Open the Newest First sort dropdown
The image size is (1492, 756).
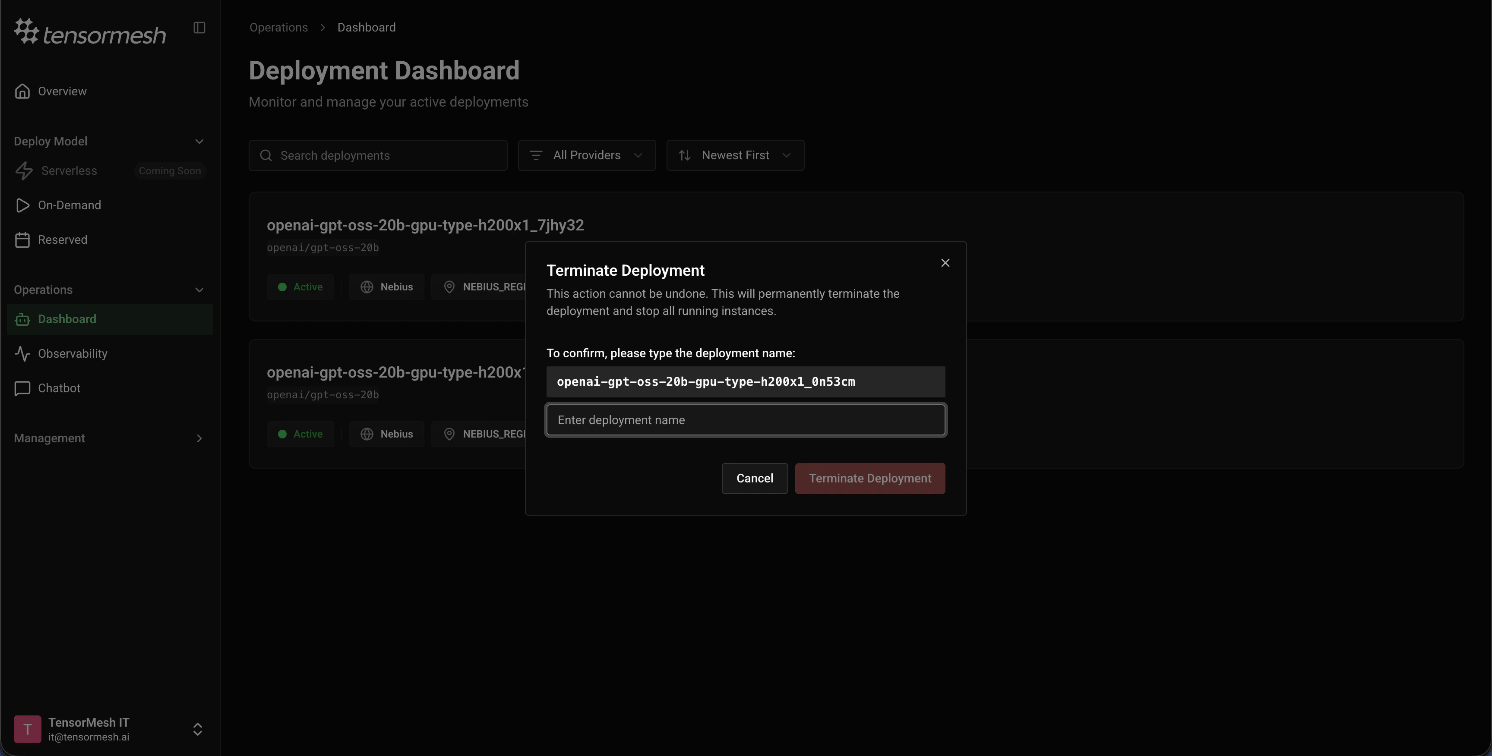coord(734,156)
